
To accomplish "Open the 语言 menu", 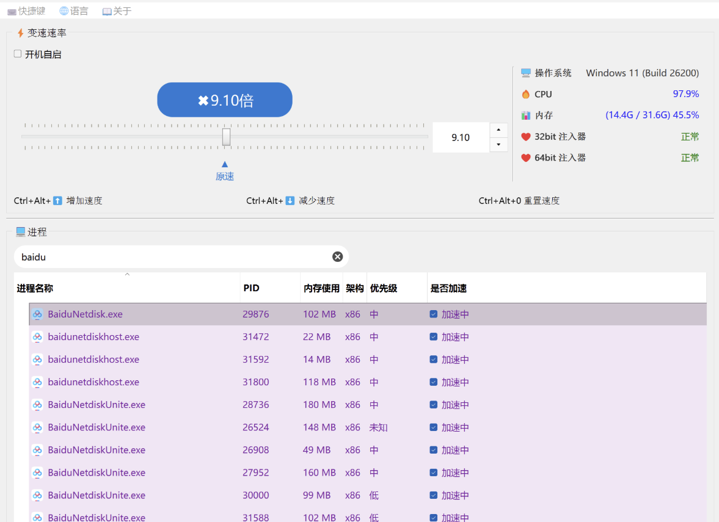I will (x=74, y=10).
